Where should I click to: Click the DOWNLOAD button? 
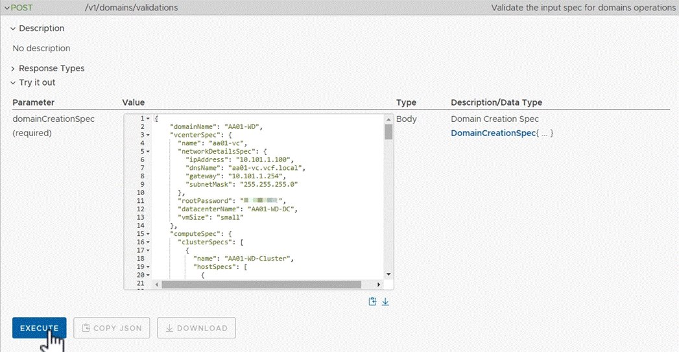pos(197,328)
